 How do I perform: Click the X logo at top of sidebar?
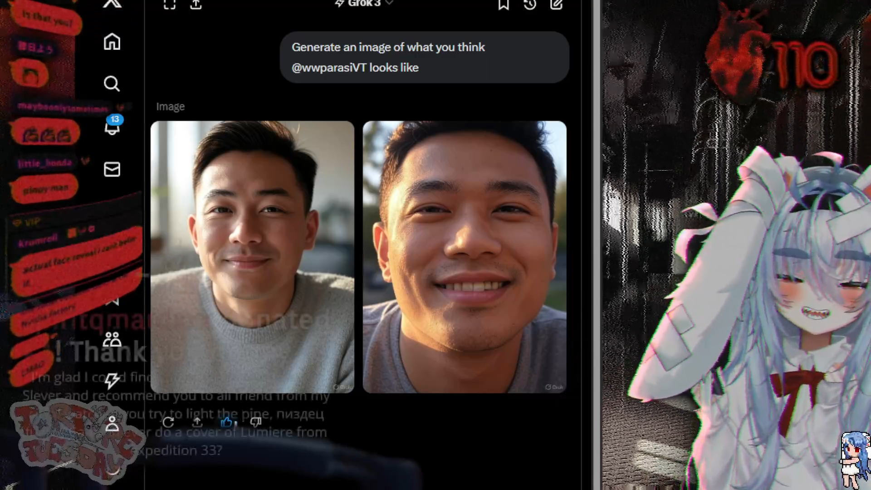click(112, 4)
